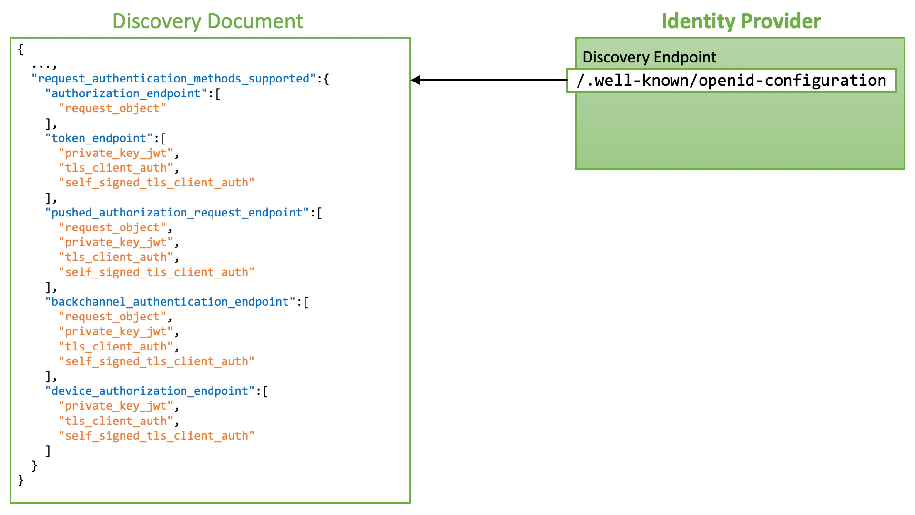Click the Discovery Endpoint label
915x515 pixels.
[649, 57]
